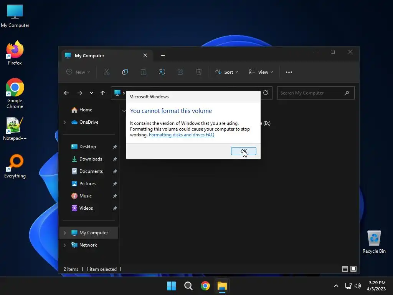
Task: Show hidden tray icons chevron
Action: (x=336, y=286)
